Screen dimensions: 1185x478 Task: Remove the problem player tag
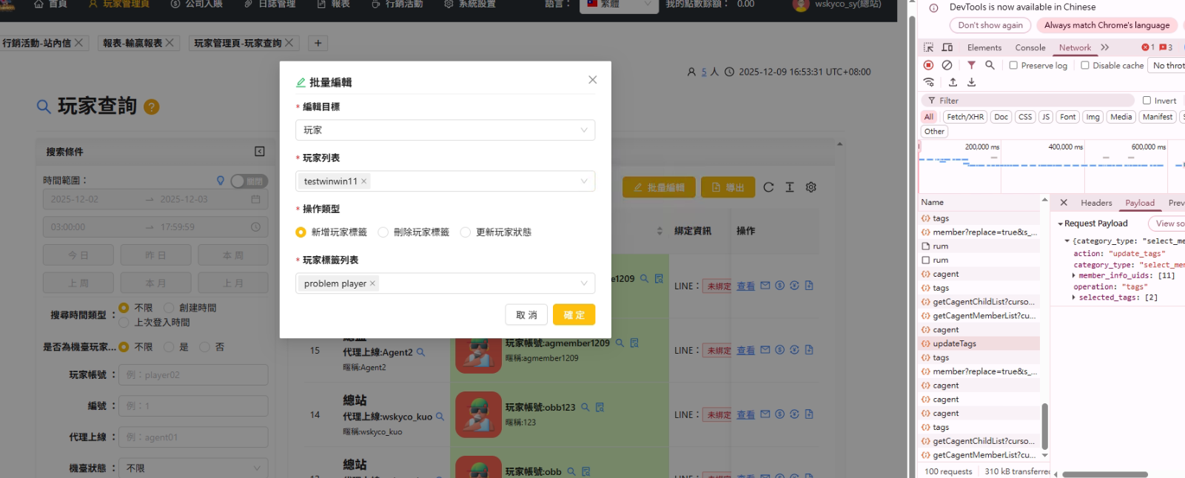pos(372,283)
